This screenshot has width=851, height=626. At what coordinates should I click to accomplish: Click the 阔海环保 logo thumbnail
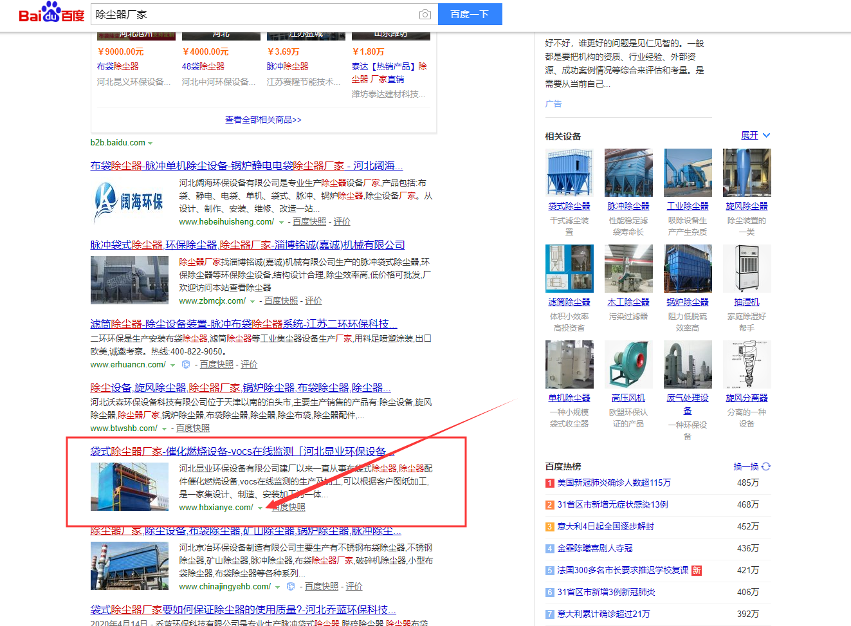(x=129, y=202)
